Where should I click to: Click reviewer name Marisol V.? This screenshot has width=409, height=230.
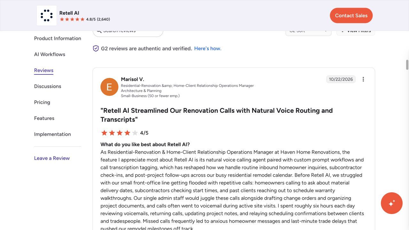click(x=133, y=79)
